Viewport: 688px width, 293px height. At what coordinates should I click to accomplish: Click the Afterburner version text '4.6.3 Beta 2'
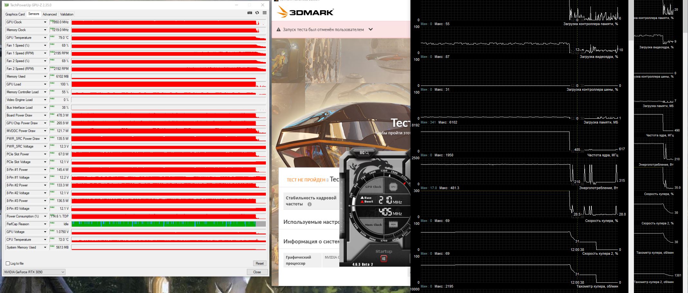[x=363, y=264]
